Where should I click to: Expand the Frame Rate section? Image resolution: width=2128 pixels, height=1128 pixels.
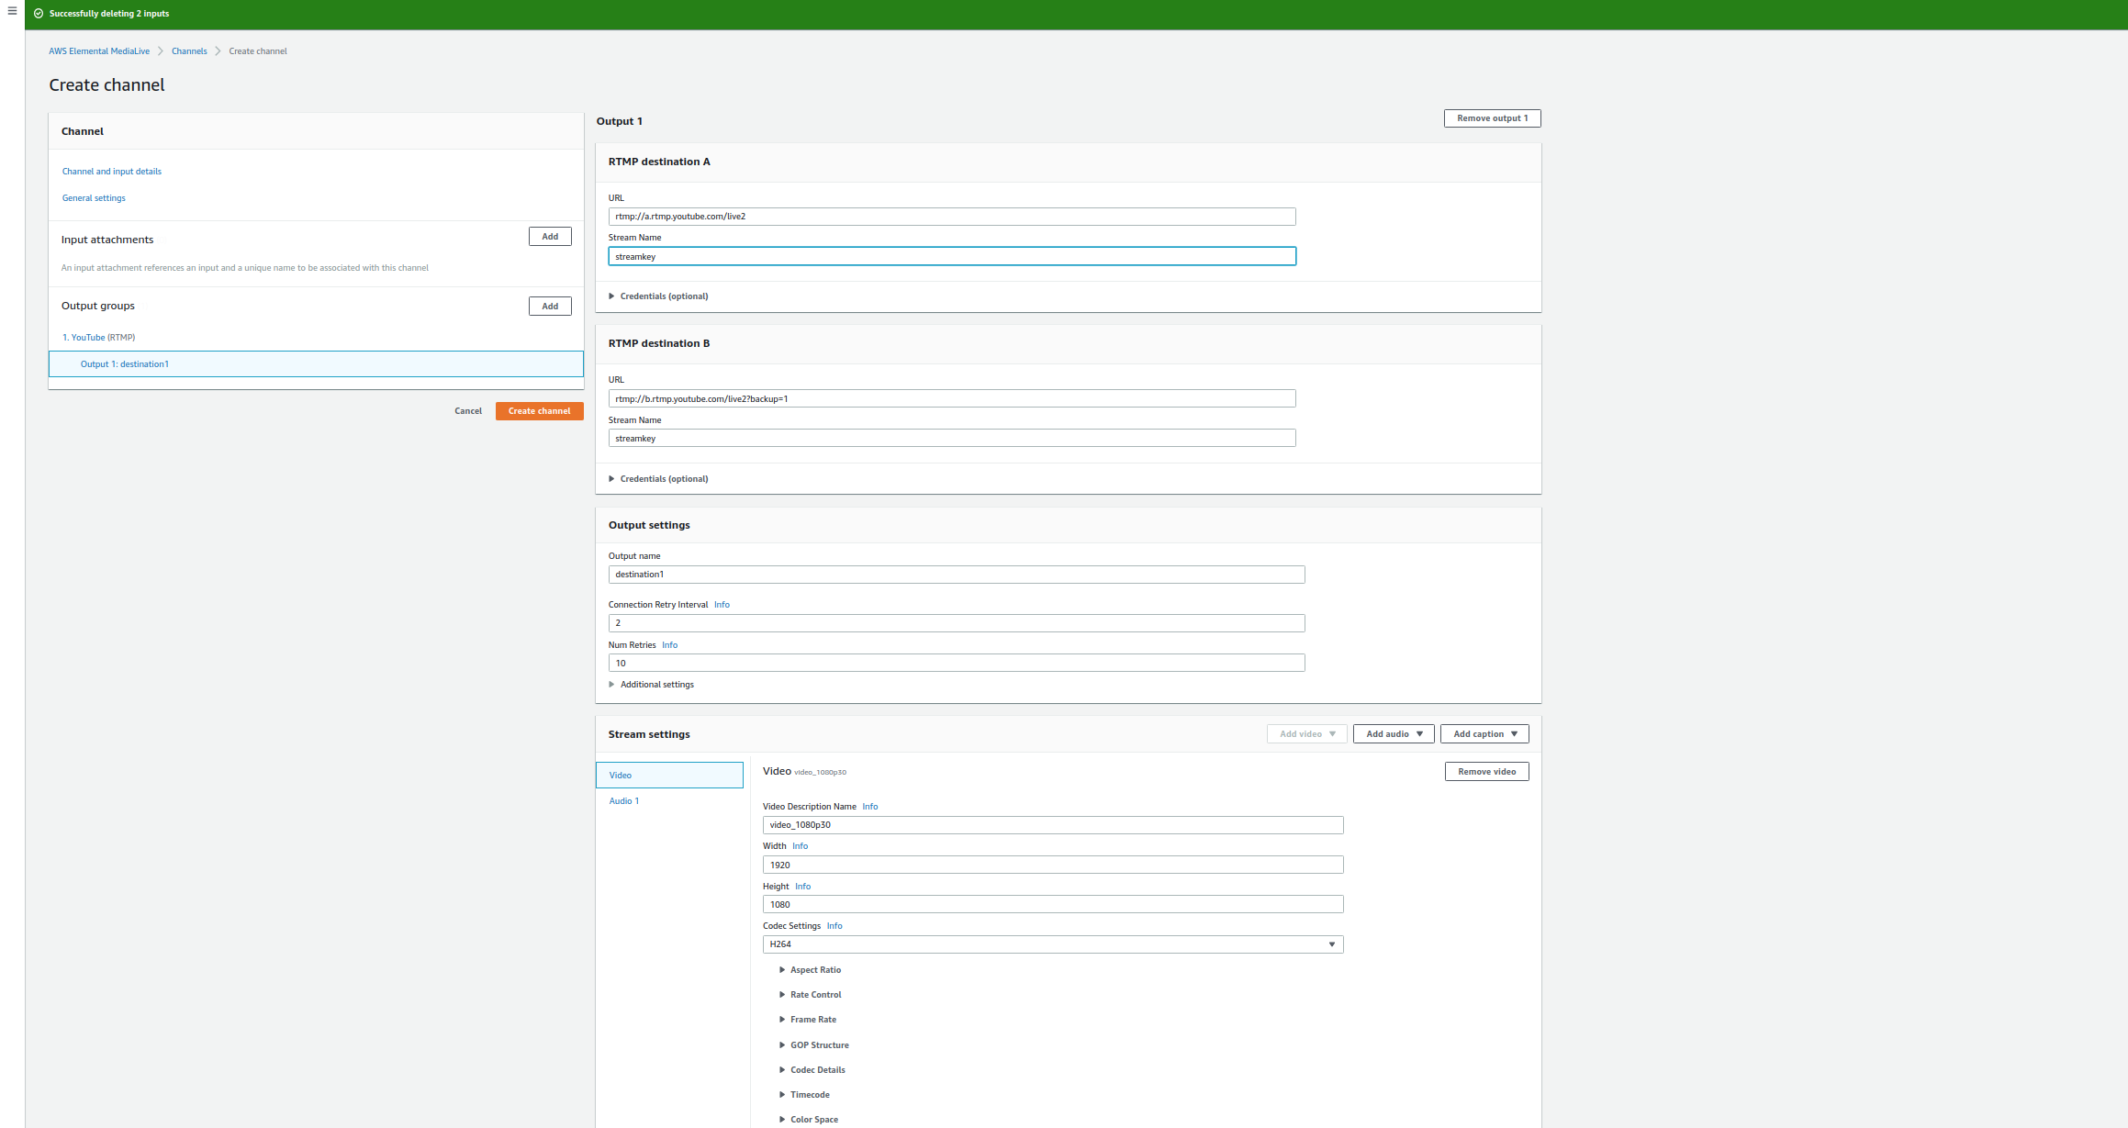(808, 1020)
